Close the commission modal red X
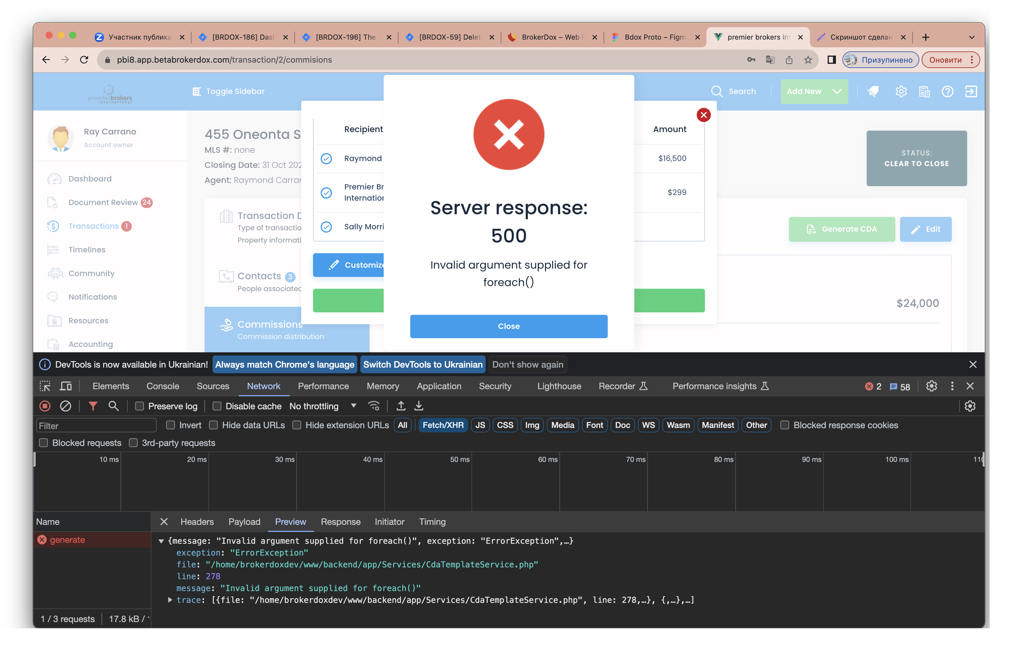1018x672 pixels. click(x=703, y=115)
